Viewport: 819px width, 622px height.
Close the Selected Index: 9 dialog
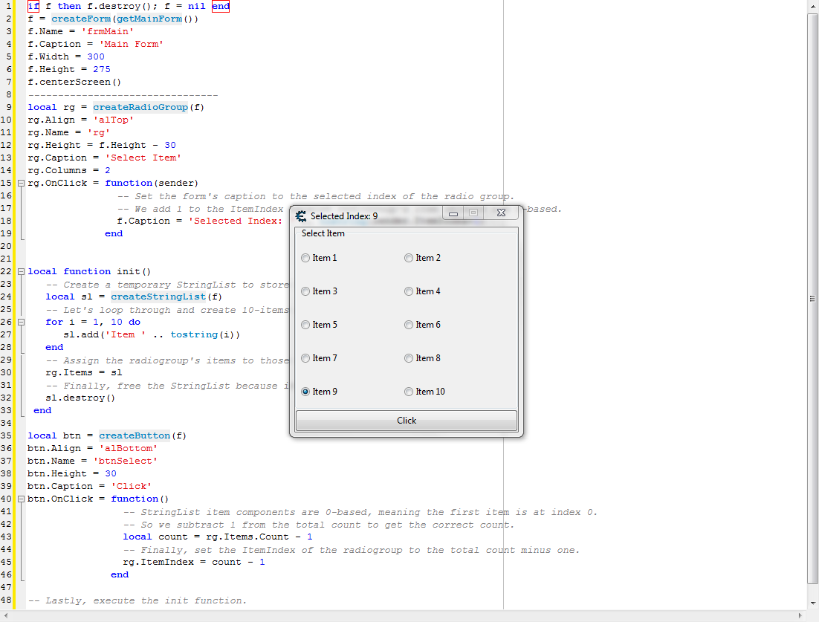(x=502, y=213)
